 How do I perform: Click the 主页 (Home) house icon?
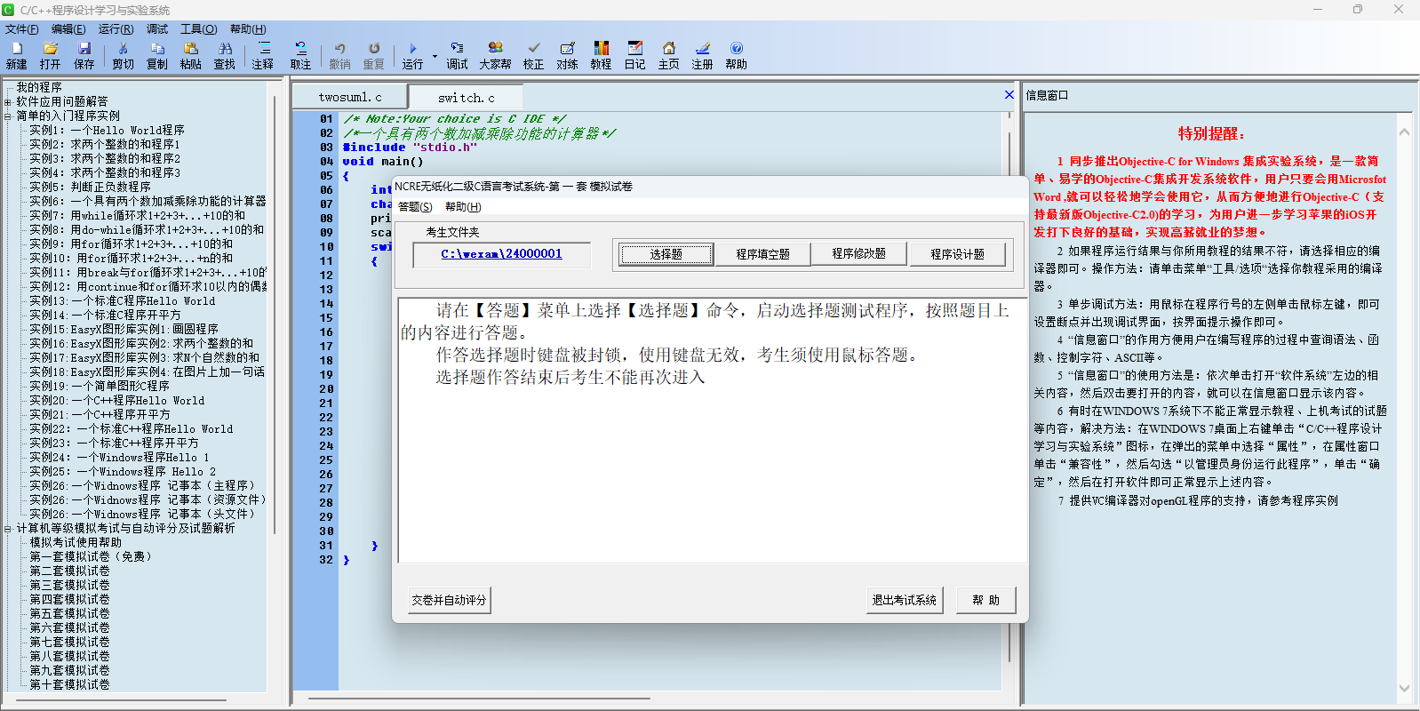click(x=669, y=55)
